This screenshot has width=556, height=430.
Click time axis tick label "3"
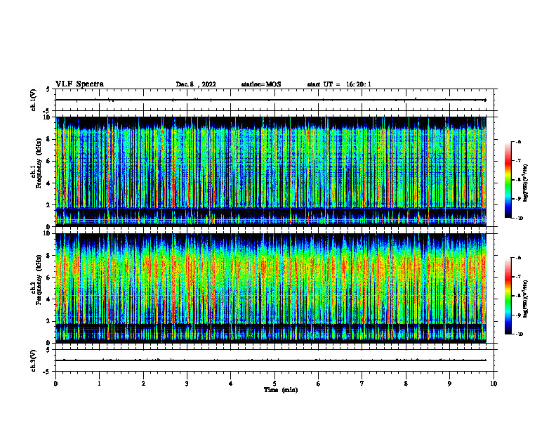tap(187, 384)
